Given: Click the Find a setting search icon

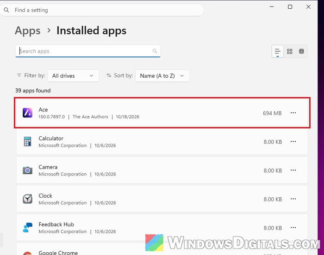Looking at the screenshot, I should pyautogui.click(x=6, y=10).
